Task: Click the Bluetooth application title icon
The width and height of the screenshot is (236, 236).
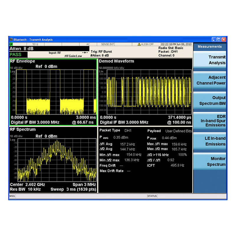Action: (11, 40)
